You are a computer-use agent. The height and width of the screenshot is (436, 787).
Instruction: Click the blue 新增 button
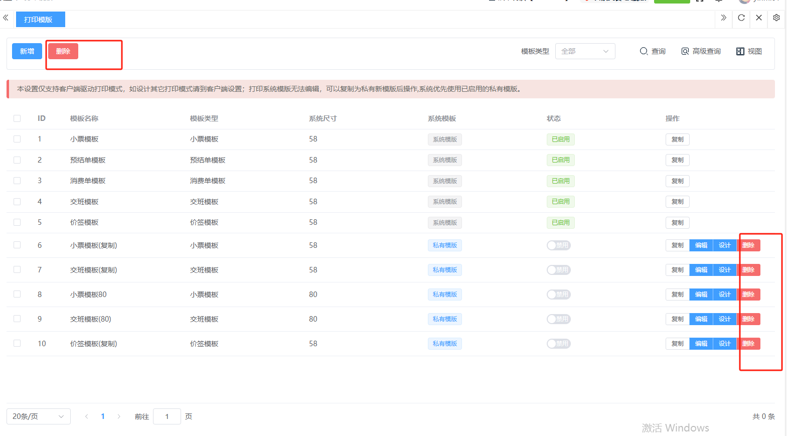pos(27,51)
